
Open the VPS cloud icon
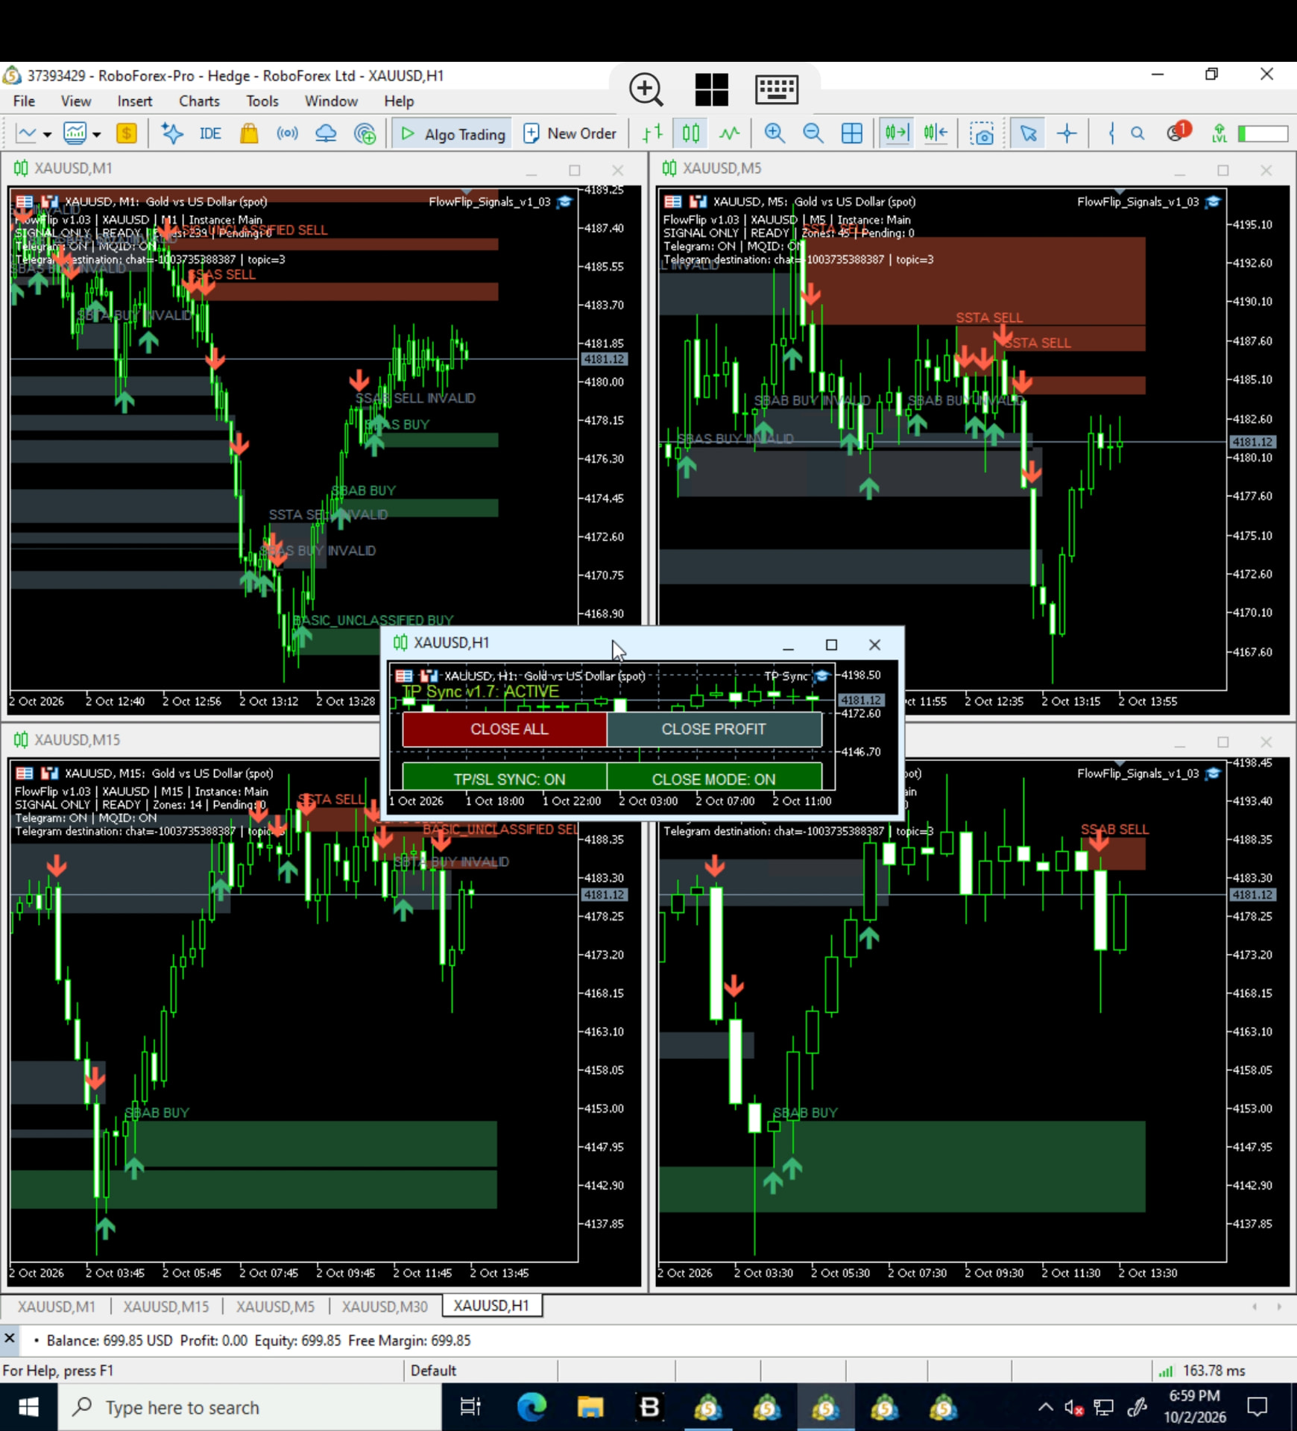pyautogui.click(x=326, y=133)
